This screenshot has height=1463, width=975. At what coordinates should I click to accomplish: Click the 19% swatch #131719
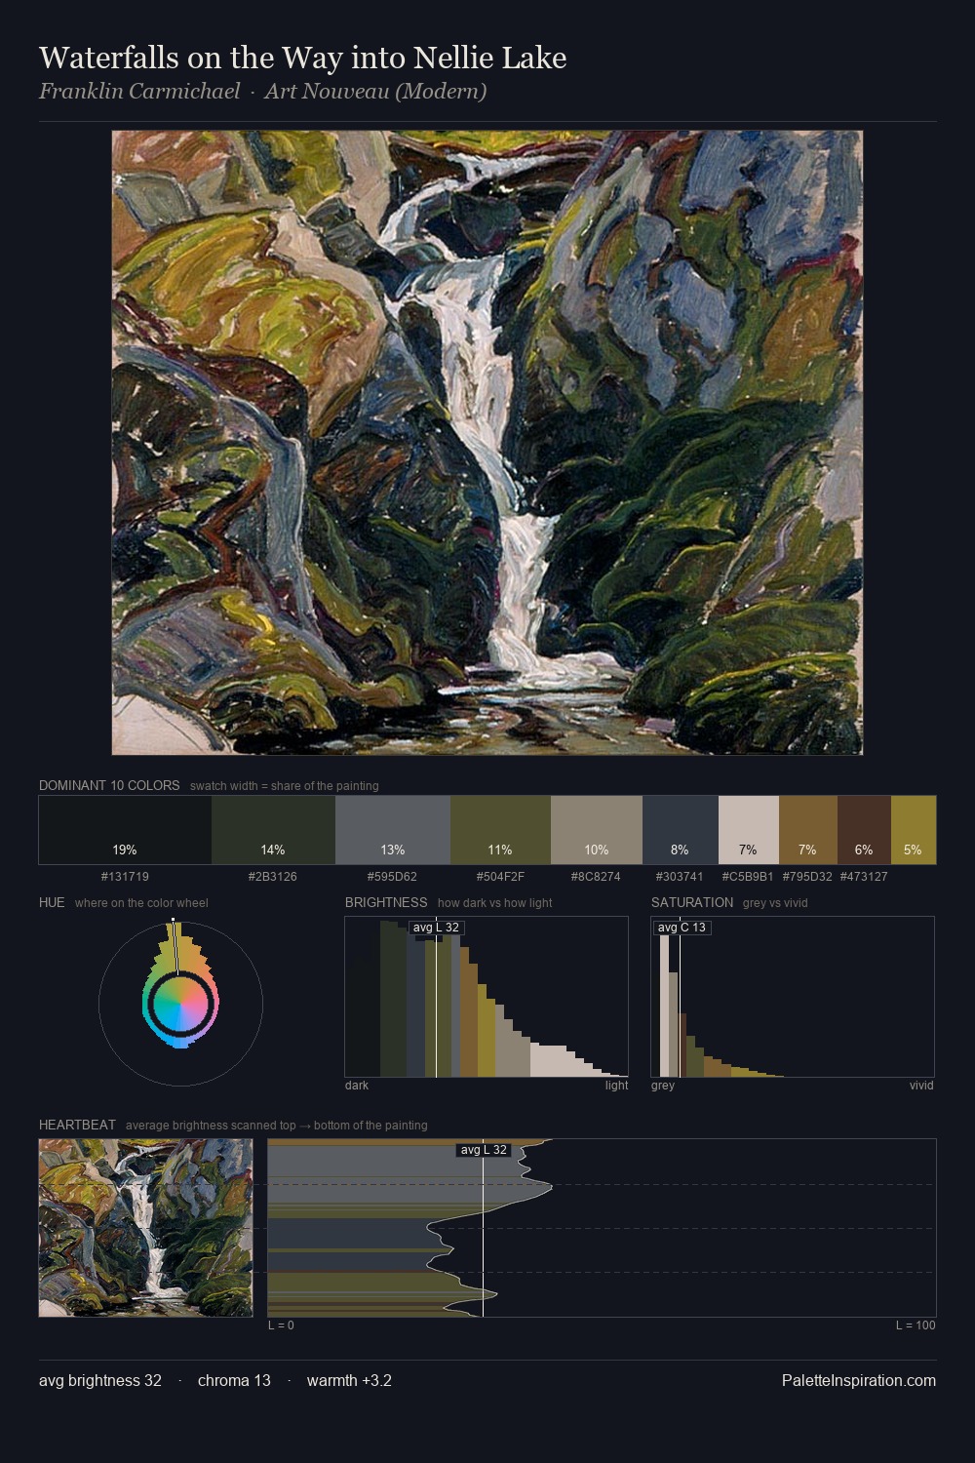pos(125,830)
